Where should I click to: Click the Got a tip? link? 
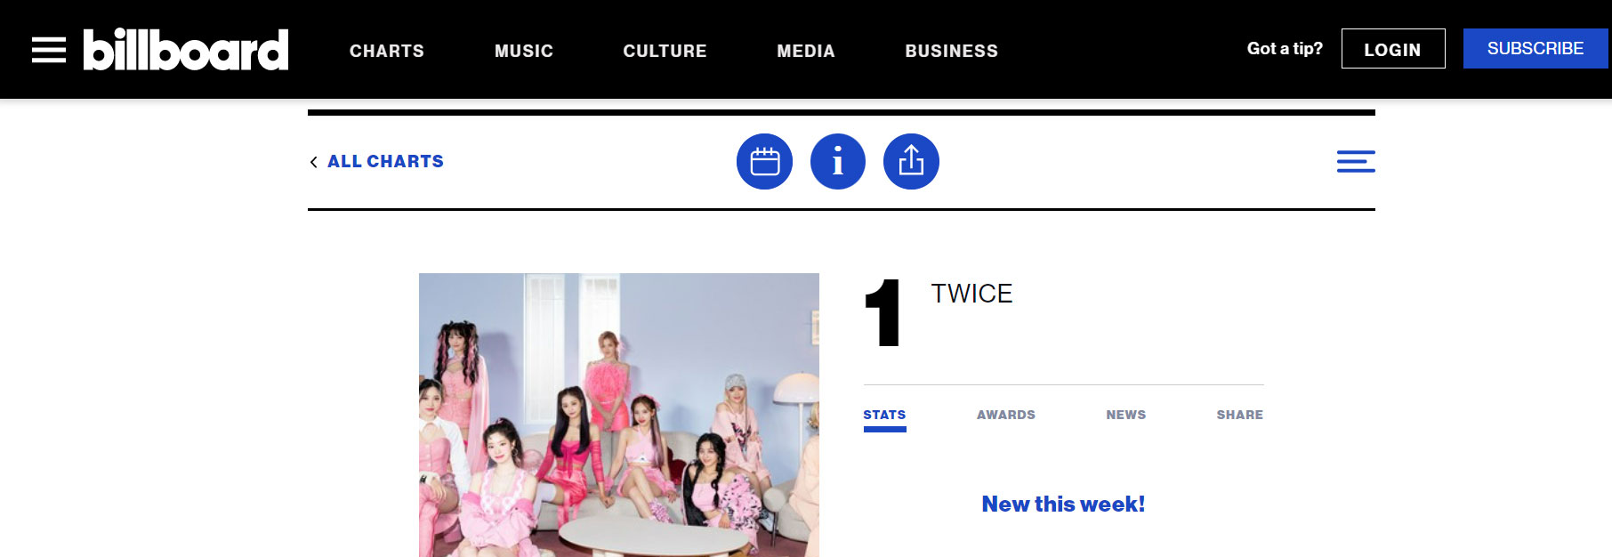[1285, 49]
